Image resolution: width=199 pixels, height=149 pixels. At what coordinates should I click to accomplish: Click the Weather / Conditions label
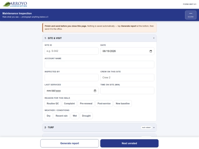click(x=57, y=110)
